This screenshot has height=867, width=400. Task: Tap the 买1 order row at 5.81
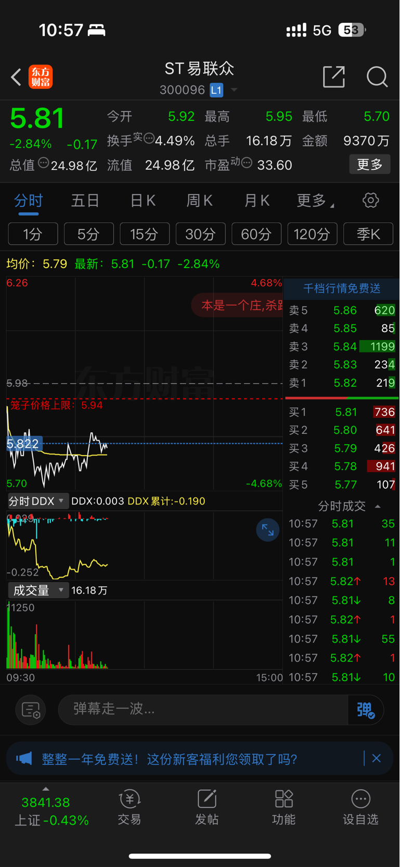342,412
